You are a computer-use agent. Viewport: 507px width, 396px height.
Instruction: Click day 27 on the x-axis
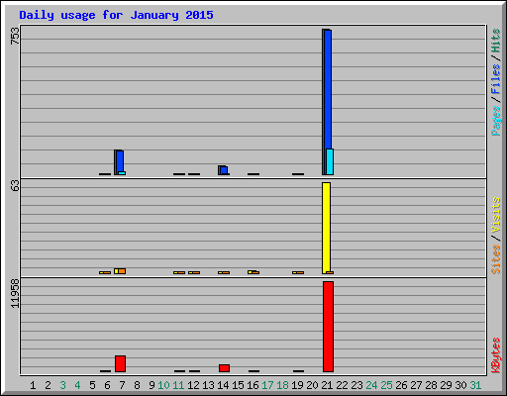tap(416, 385)
